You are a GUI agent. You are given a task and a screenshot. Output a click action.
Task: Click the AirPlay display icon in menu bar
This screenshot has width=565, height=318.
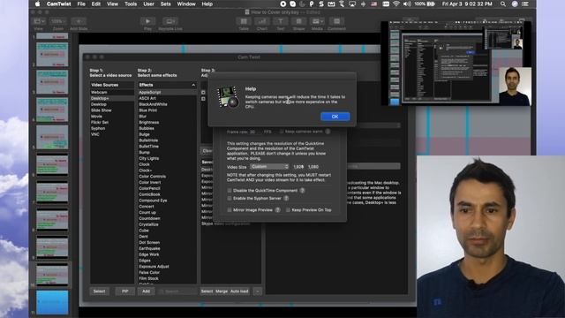352,4
